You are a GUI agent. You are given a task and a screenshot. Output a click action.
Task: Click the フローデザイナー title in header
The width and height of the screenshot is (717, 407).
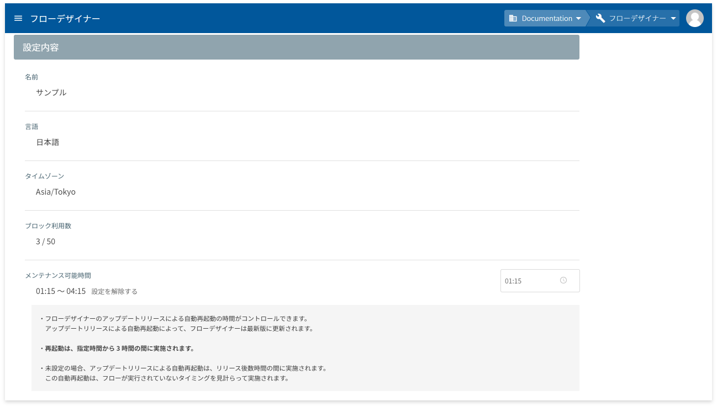(65, 18)
